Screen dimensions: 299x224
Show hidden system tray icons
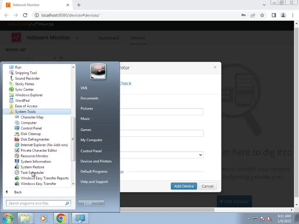[248, 218]
